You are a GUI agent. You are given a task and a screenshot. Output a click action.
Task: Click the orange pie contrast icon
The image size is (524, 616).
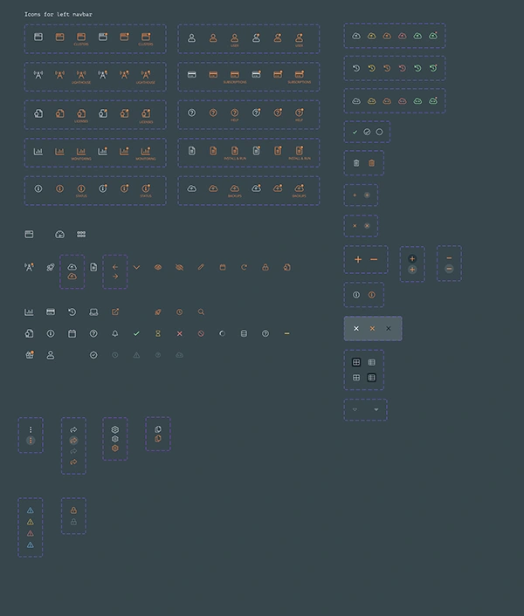click(157, 439)
